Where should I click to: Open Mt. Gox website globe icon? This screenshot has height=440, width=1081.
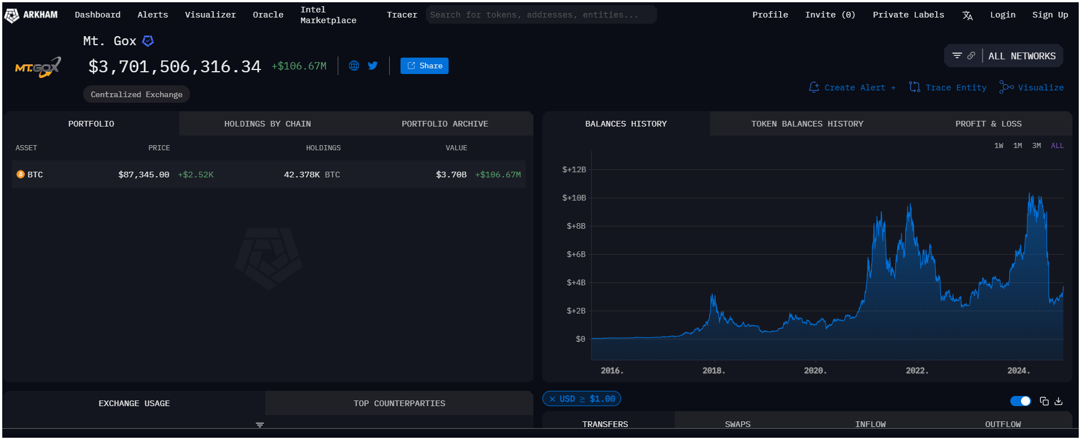(x=354, y=66)
